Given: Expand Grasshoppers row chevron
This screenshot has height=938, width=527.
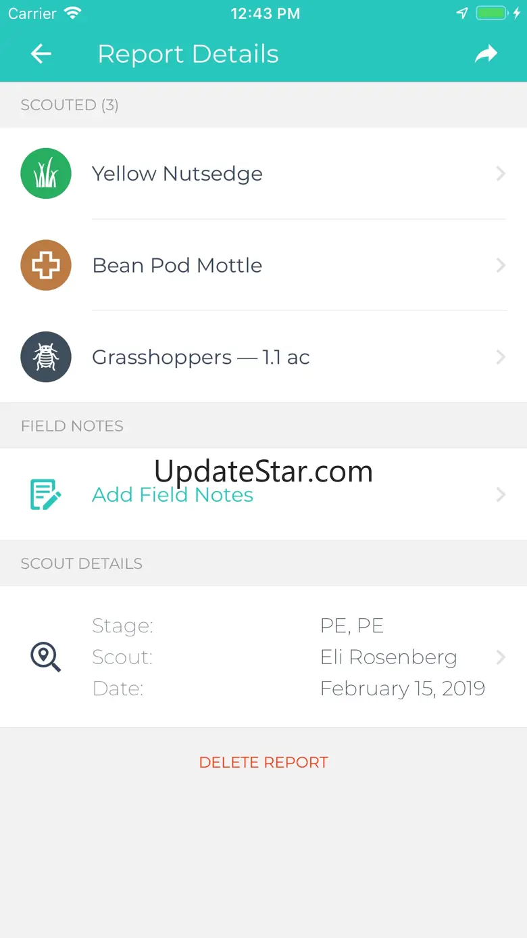Looking at the screenshot, I should (x=501, y=357).
